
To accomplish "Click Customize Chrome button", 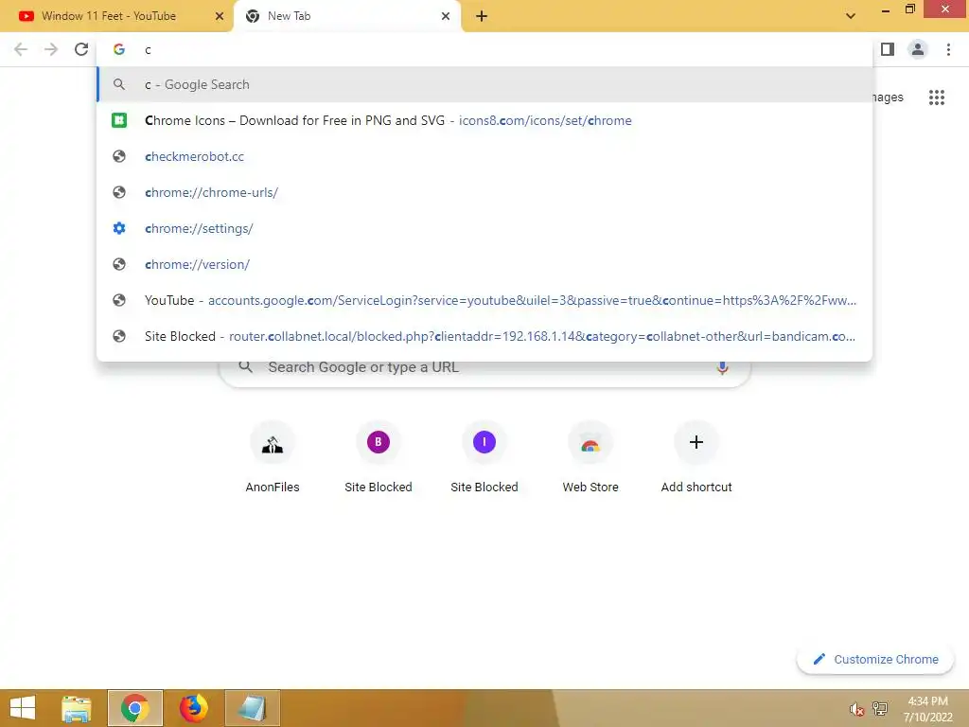I will (x=875, y=660).
